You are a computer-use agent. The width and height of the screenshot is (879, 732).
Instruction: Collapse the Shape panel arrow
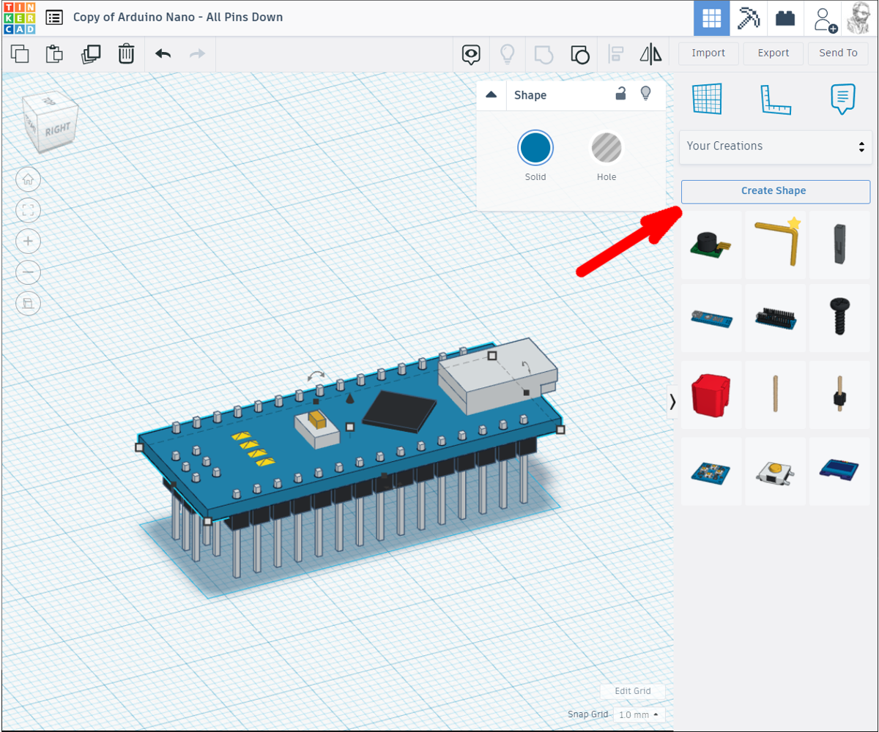click(492, 95)
